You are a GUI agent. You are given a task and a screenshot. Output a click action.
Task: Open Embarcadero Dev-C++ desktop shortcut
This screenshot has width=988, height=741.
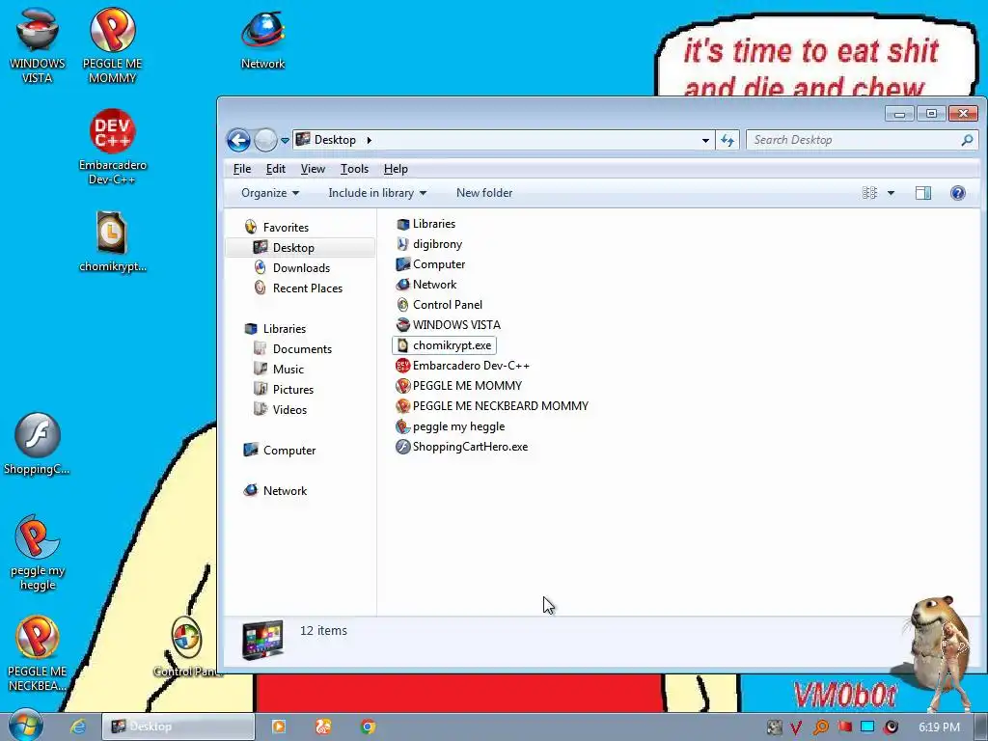[112, 147]
